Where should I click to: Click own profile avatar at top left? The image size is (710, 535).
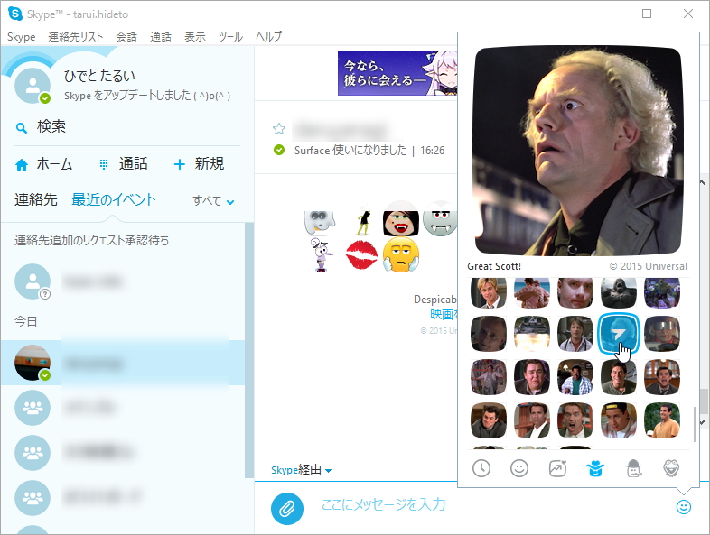(x=33, y=86)
